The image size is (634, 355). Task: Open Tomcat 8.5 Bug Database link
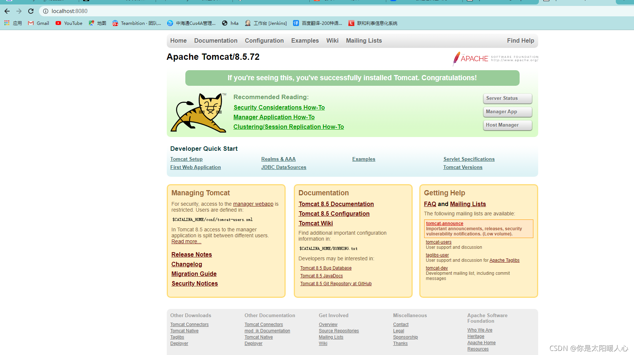[326, 268]
